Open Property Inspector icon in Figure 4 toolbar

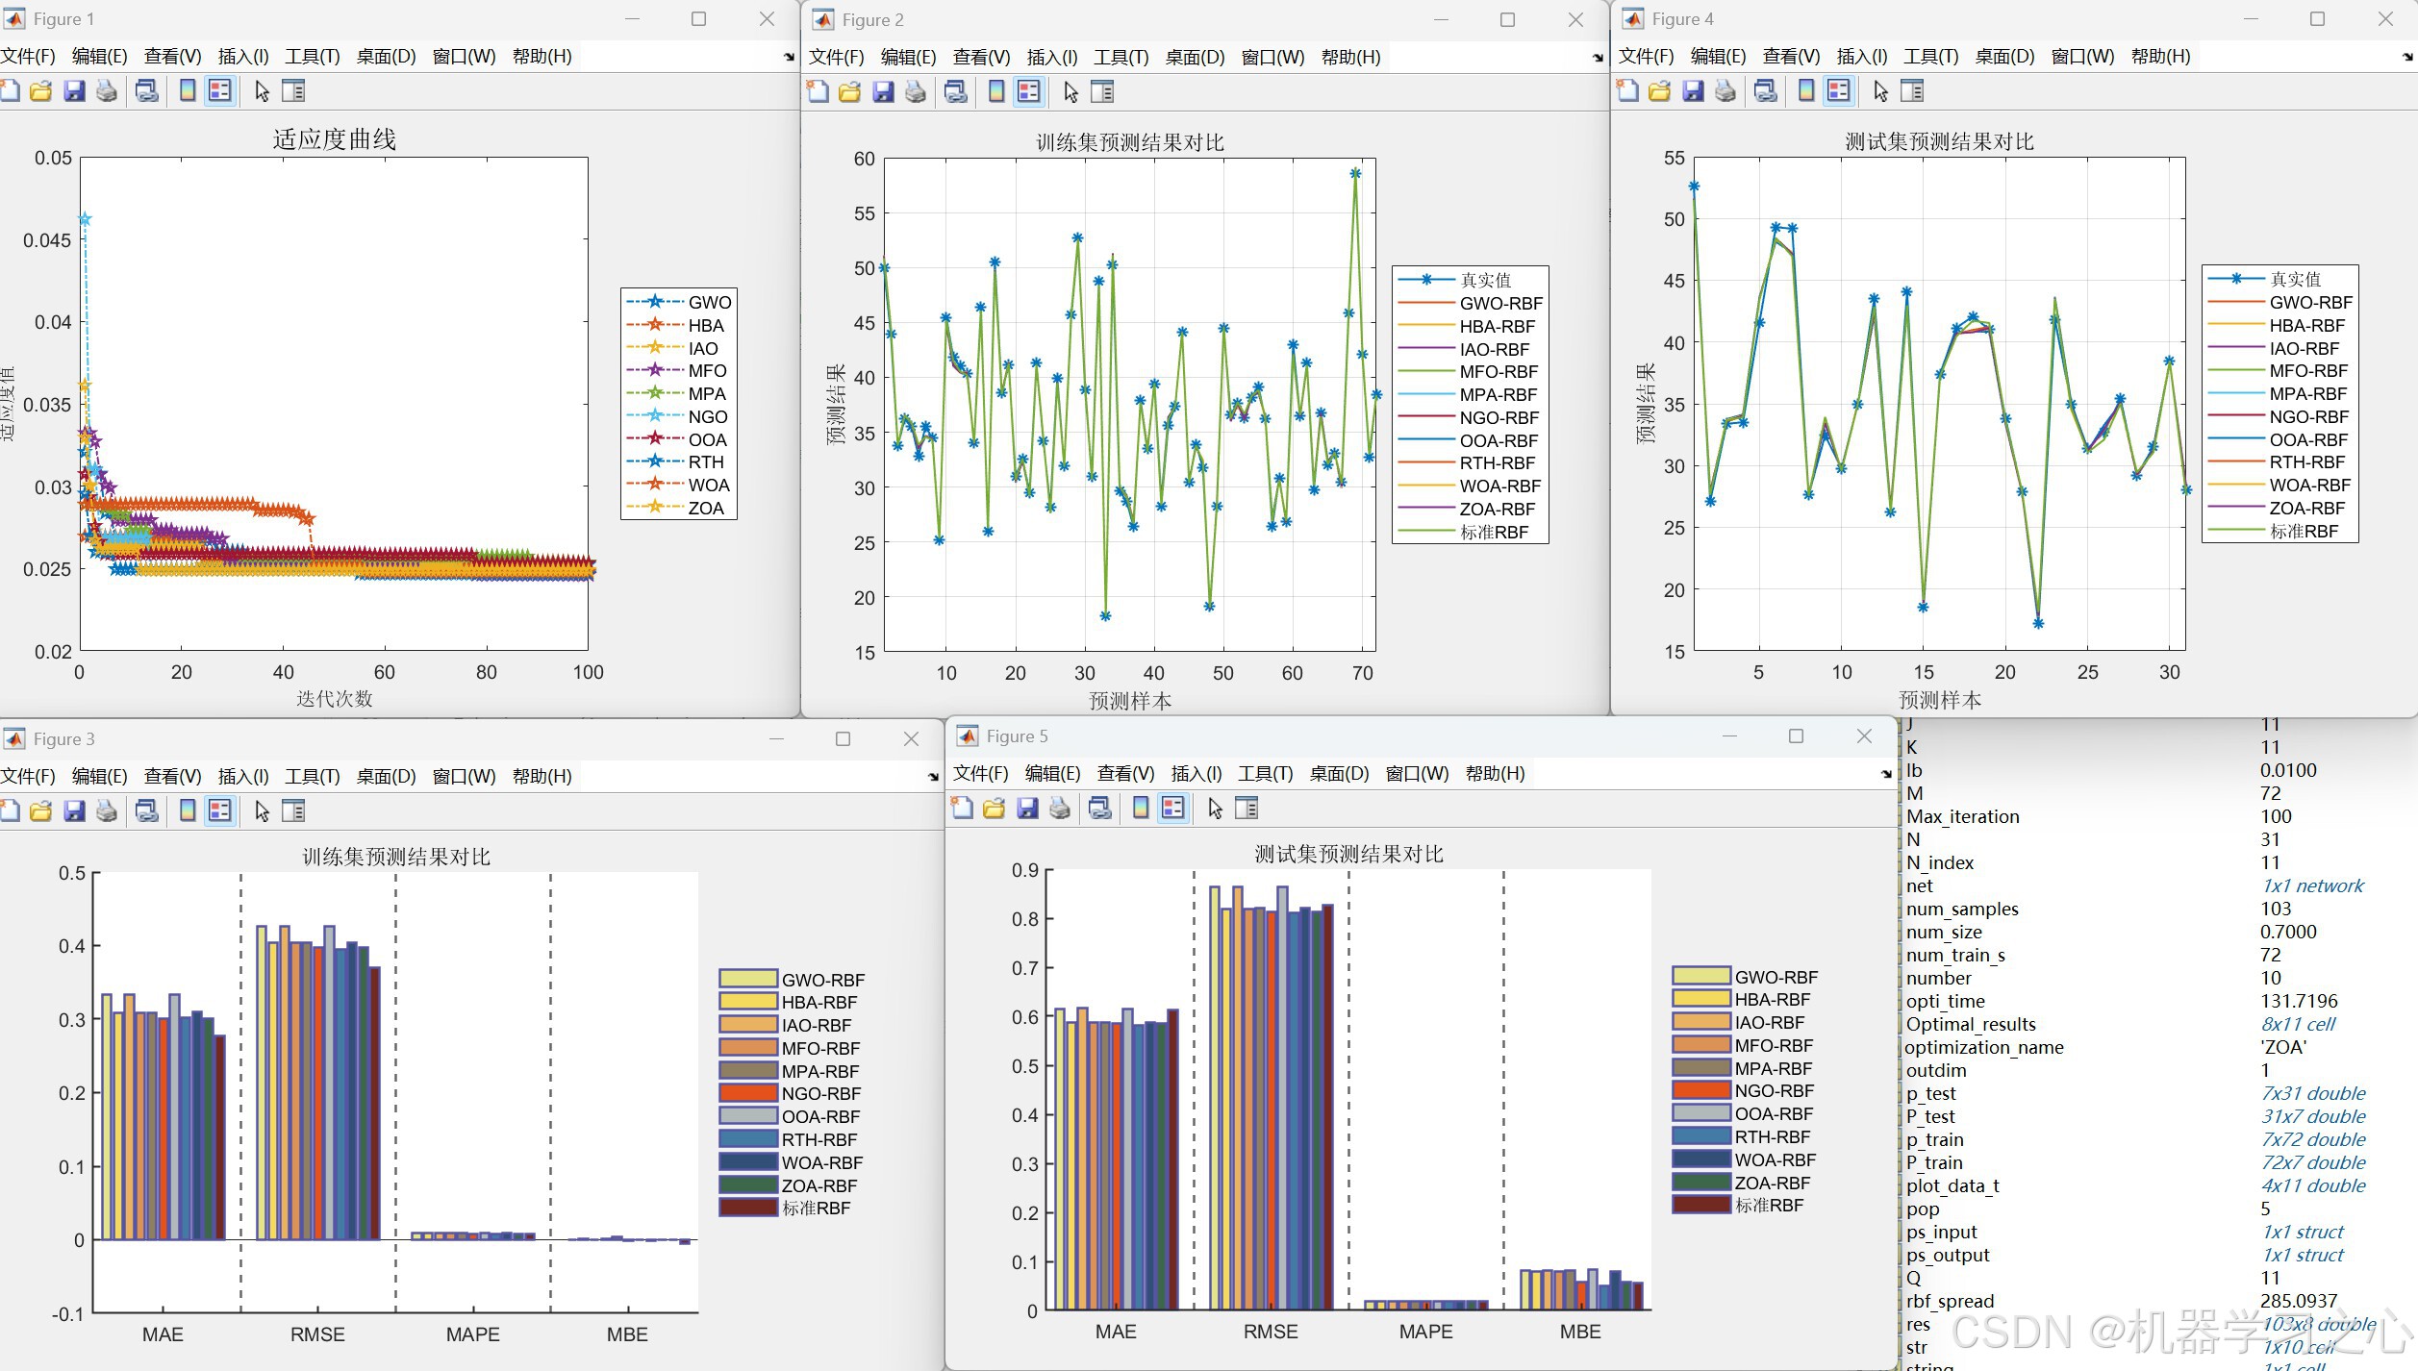[1913, 91]
